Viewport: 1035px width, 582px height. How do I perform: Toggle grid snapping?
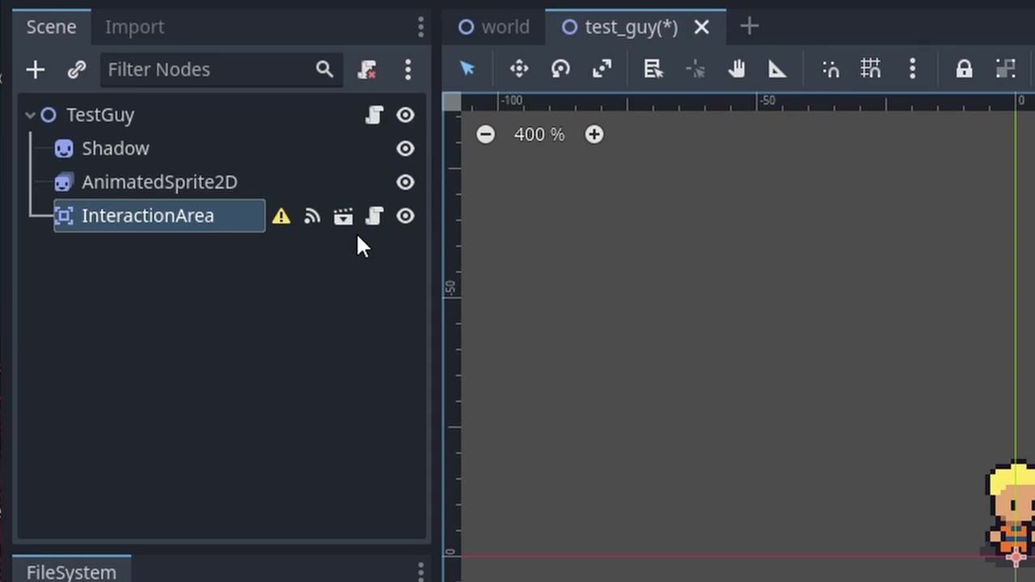click(871, 69)
